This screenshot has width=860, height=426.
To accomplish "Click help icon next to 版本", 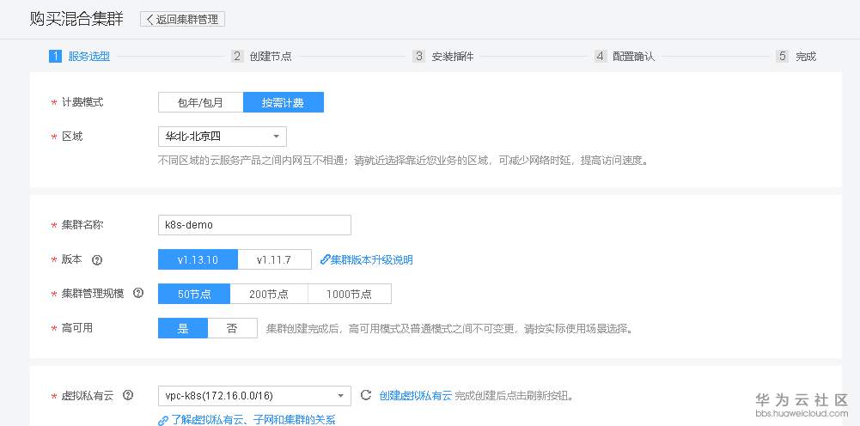I will coord(97,260).
